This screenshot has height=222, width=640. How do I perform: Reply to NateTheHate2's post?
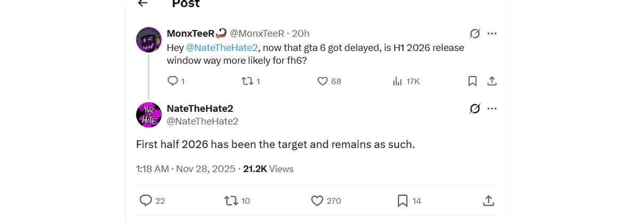pos(146,200)
